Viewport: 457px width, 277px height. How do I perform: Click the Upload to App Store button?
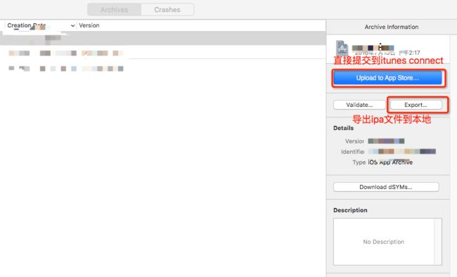[387, 78]
